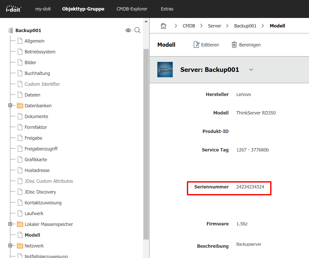Expand the Netzwerk tree node
This screenshot has width=309, height=258.
pos(10,246)
